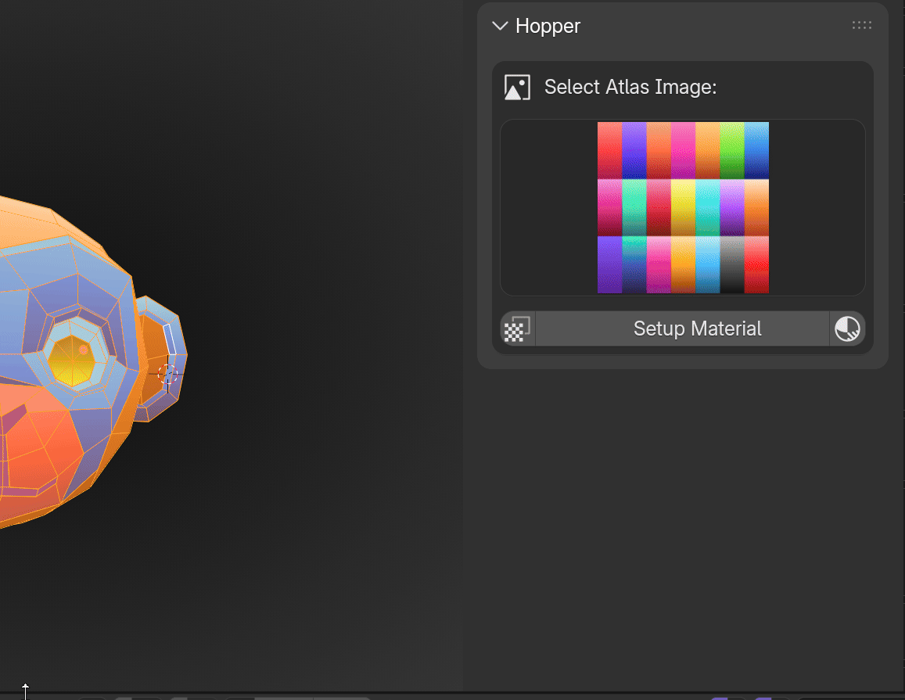Choose the cyan swatch in the atlas middle row

[707, 207]
